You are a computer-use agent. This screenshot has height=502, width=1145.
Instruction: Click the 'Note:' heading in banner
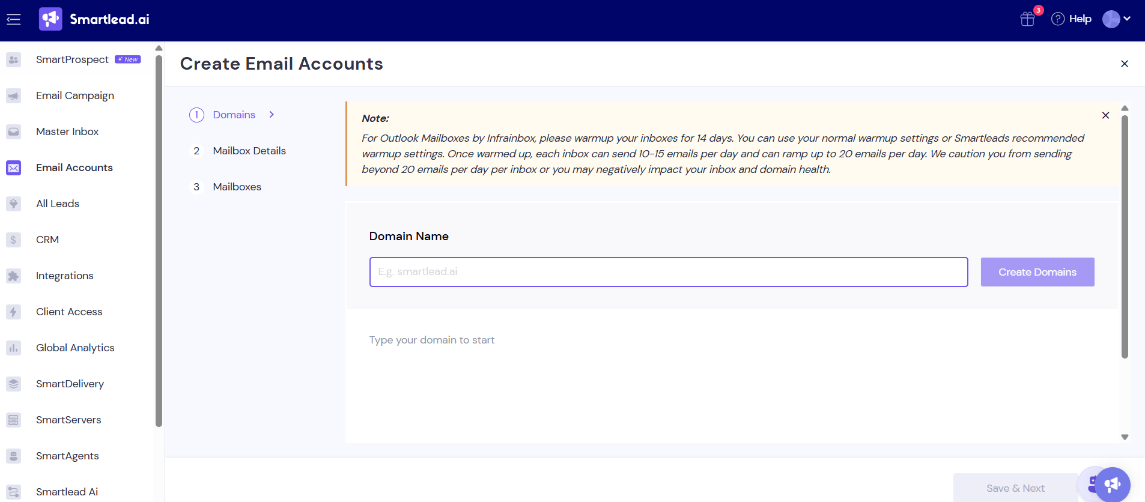375,118
